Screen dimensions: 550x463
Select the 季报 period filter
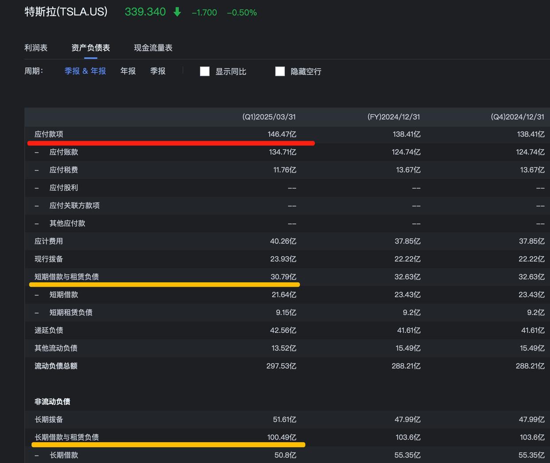[158, 71]
